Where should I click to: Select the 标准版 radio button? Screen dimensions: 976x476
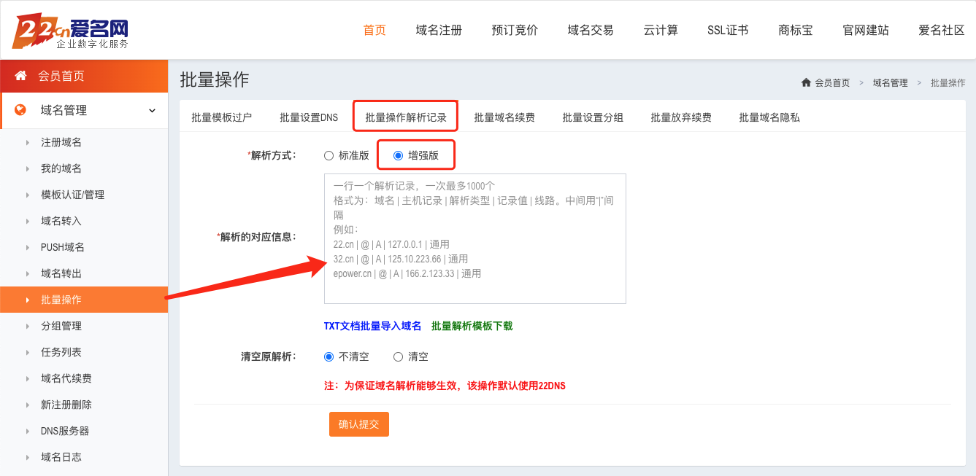click(328, 155)
